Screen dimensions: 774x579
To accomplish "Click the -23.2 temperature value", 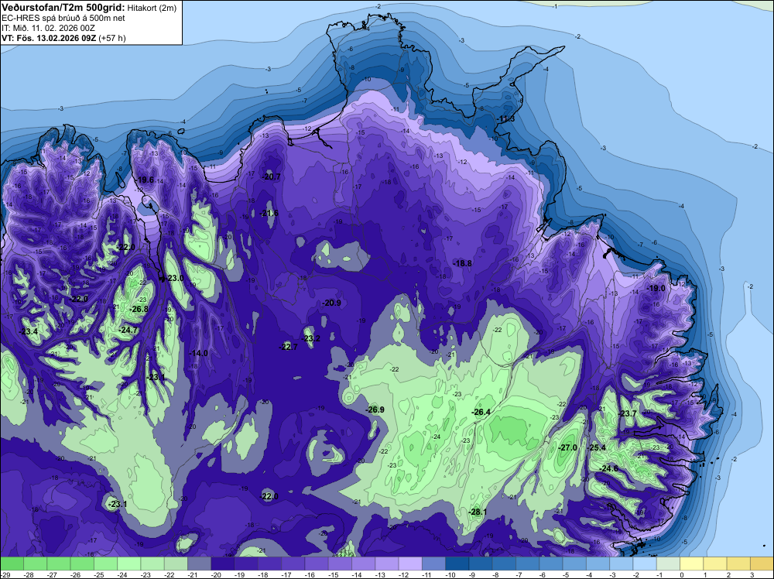I will [311, 338].
